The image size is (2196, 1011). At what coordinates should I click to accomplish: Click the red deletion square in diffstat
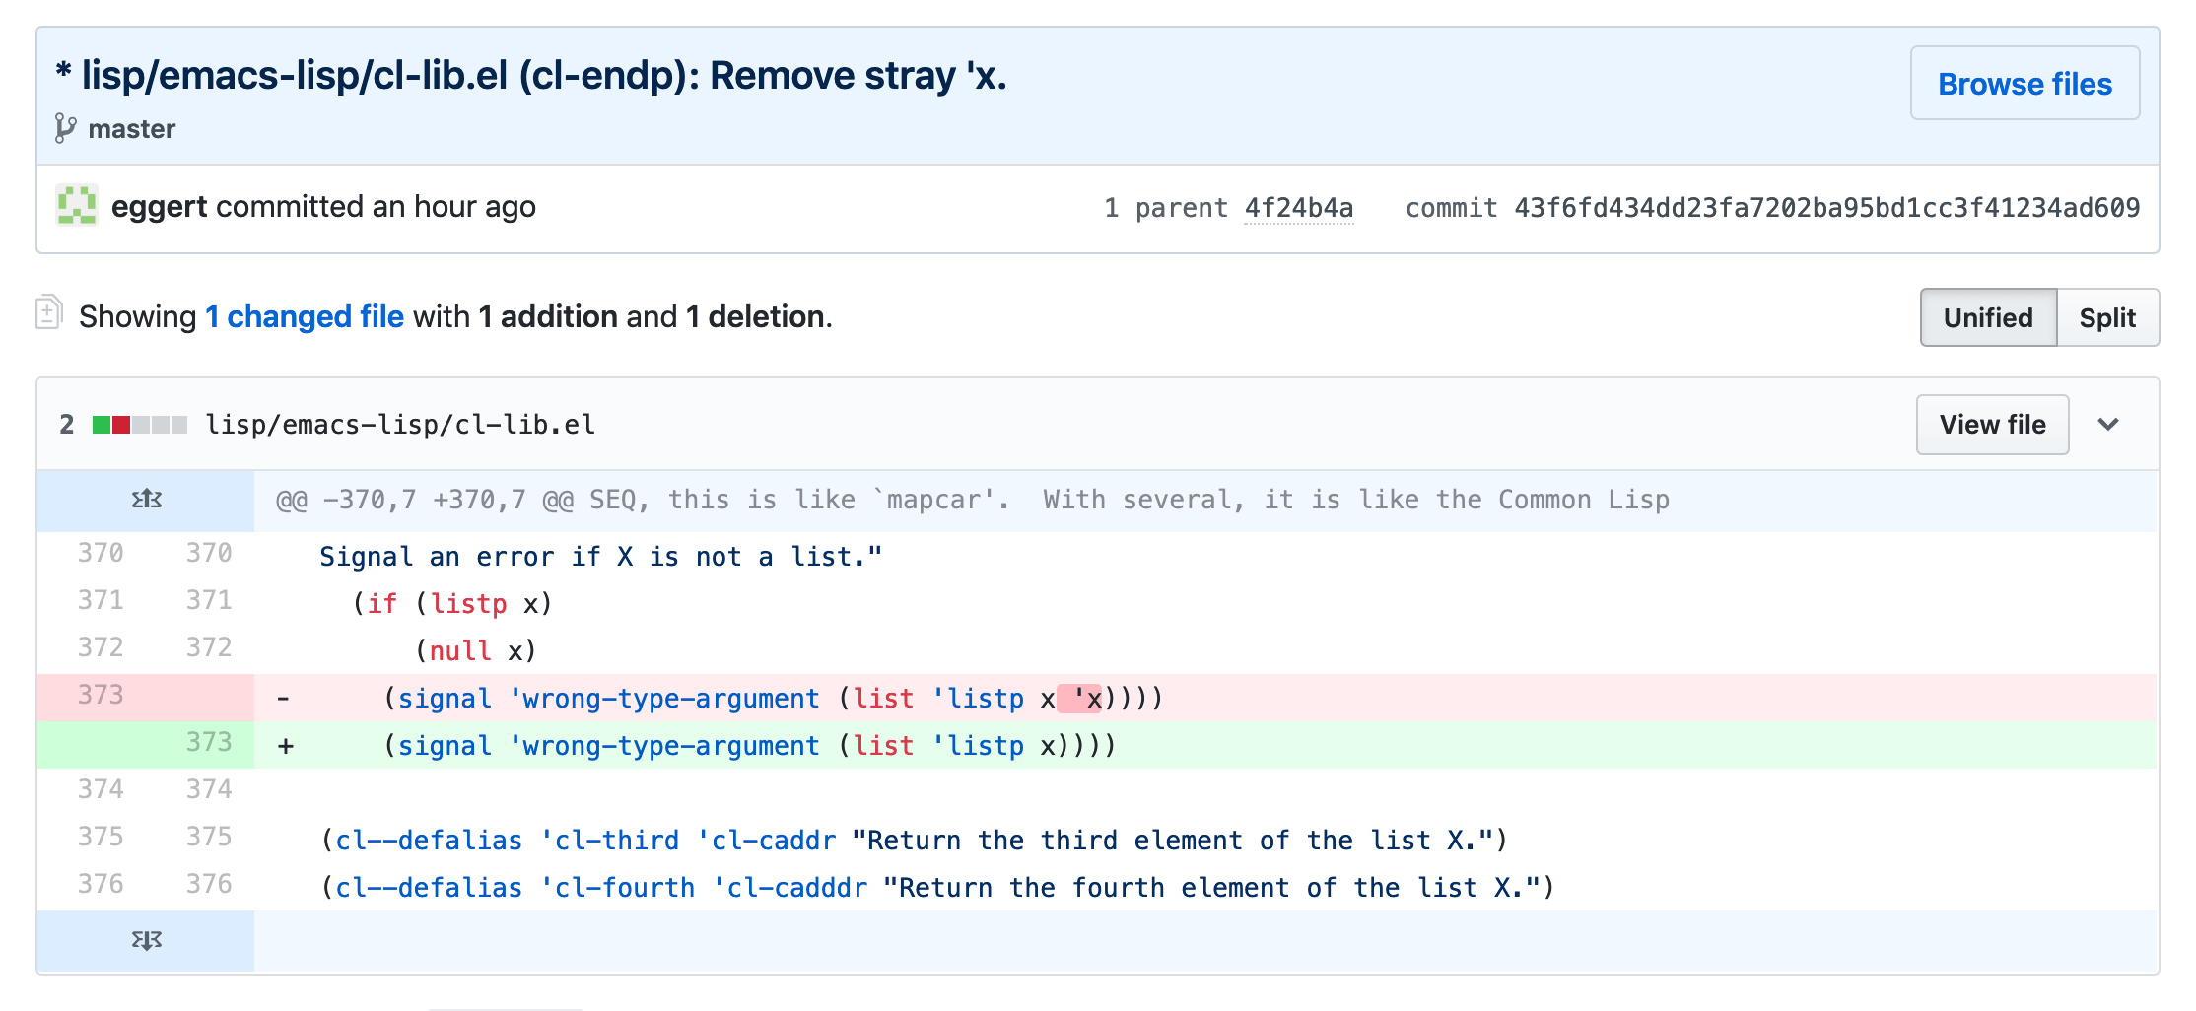point(121,425)
